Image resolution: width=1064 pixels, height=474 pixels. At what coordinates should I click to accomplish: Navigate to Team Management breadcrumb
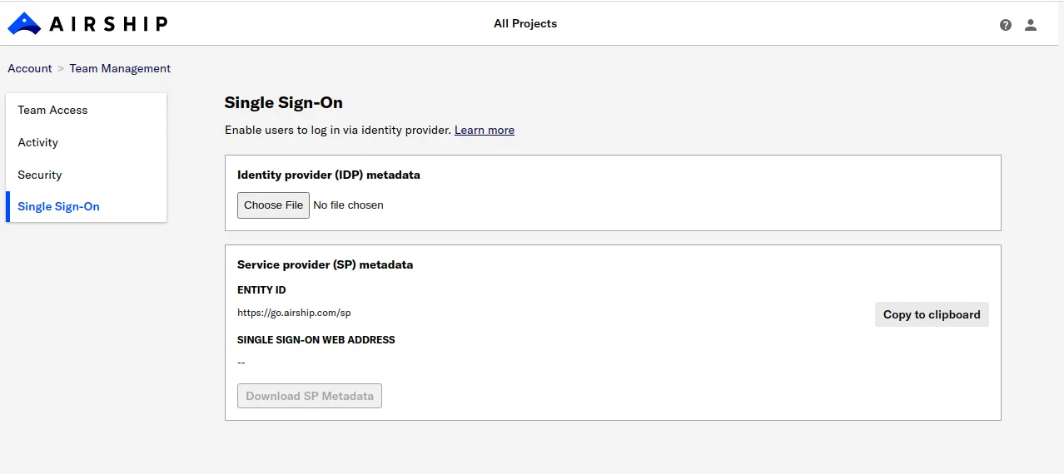click(120, 68)
